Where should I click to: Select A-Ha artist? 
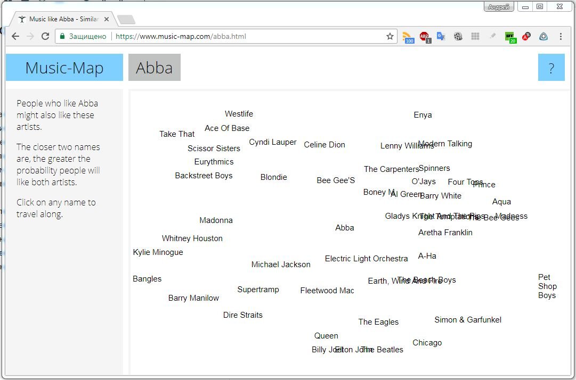pyautogui.click(x=427, y=255)
